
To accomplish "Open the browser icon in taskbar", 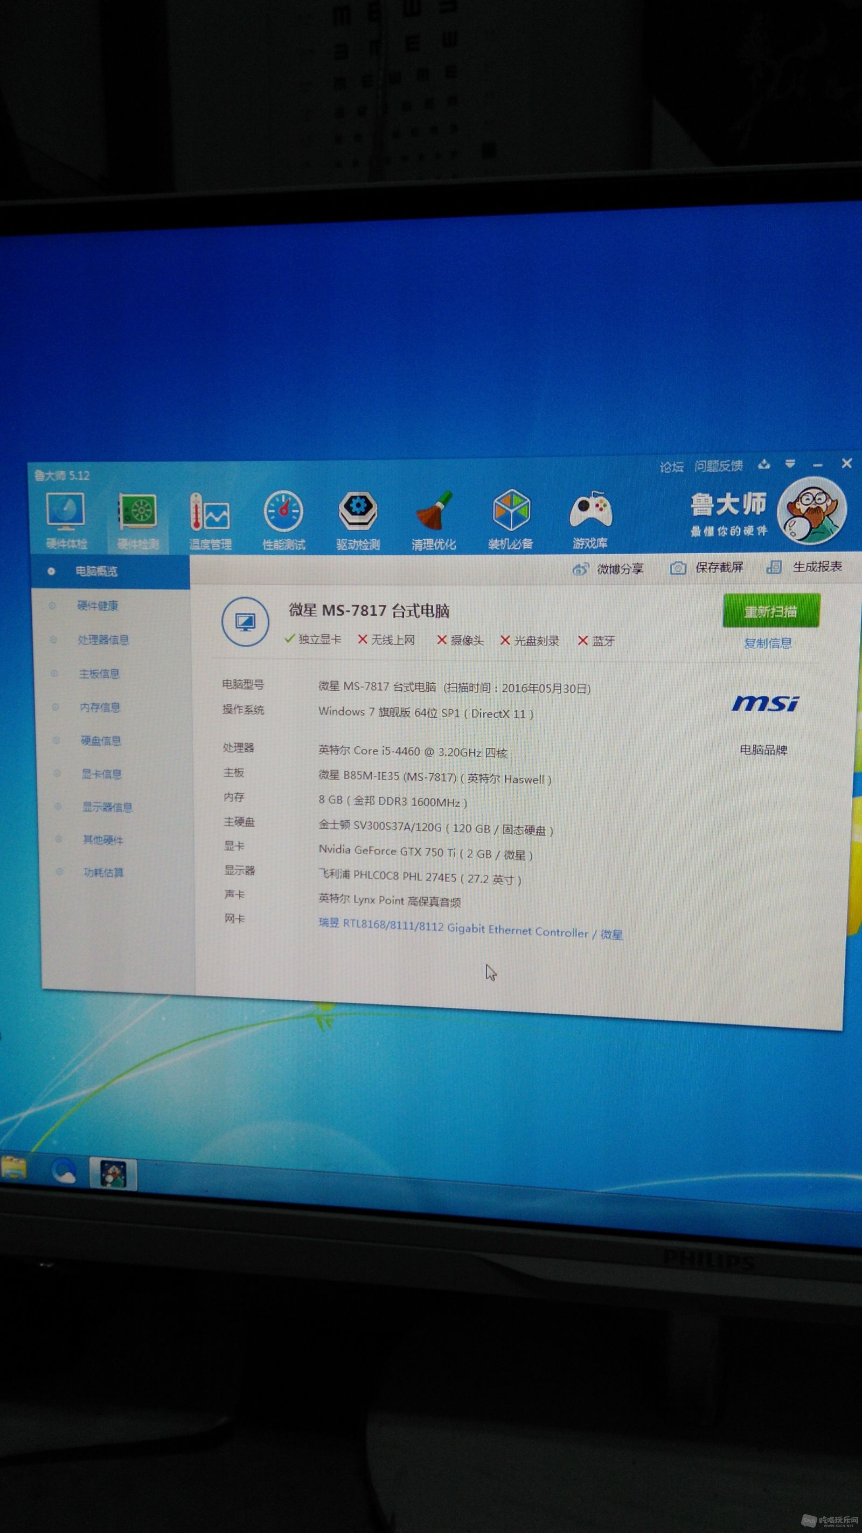I will pyautogui.click(x=63, y=1172).
